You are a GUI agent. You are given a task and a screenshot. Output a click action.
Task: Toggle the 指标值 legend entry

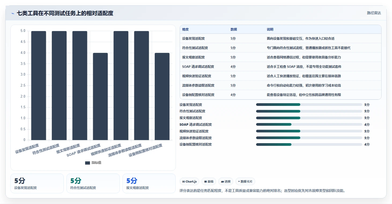click(x=93, y=163)
